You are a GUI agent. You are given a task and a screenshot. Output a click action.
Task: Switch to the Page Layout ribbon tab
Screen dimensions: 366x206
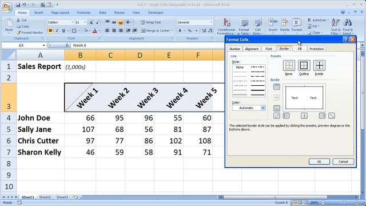60,13
